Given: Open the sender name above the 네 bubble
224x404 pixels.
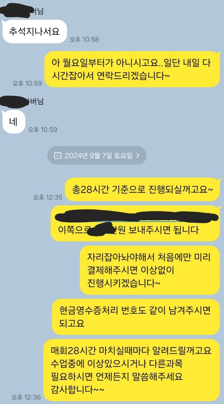Looking at the screenshot, I should [x=22, y=101].
